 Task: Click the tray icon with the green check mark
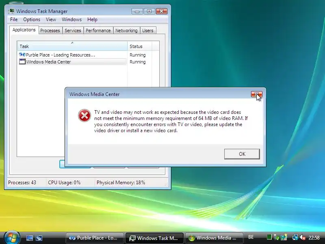click(x=276, y=237)
